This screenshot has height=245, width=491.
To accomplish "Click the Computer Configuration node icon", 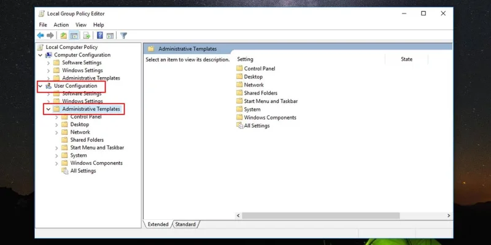I will coord(48,55).
